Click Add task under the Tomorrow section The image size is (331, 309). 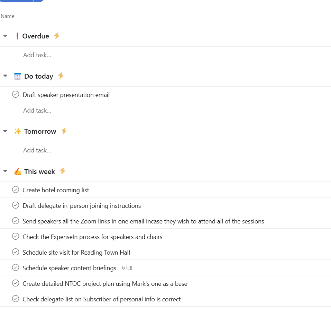(37, 150)
